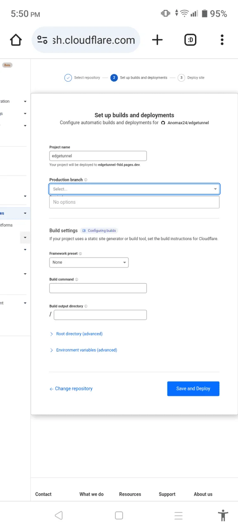Open the tab switcher icon
The image size is (238, 530).
coord(190,40)
